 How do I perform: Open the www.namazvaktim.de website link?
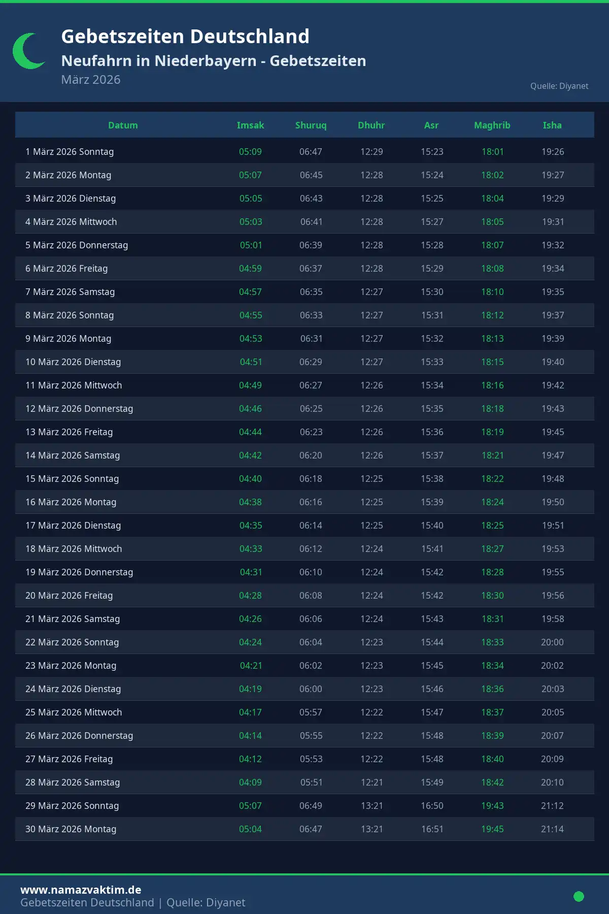pyautogui.click(x=81, y=890)
